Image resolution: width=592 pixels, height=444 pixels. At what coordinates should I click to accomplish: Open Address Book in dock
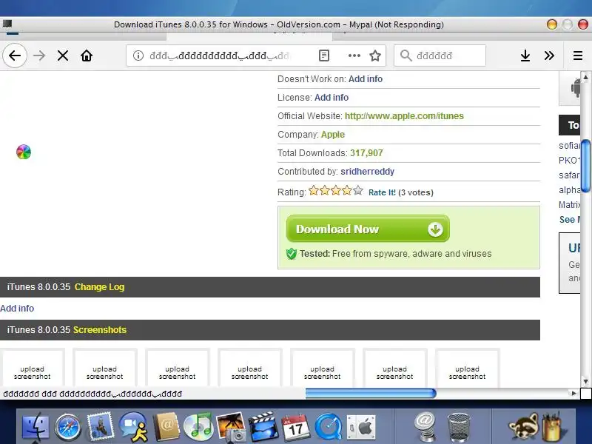(166, 427)
